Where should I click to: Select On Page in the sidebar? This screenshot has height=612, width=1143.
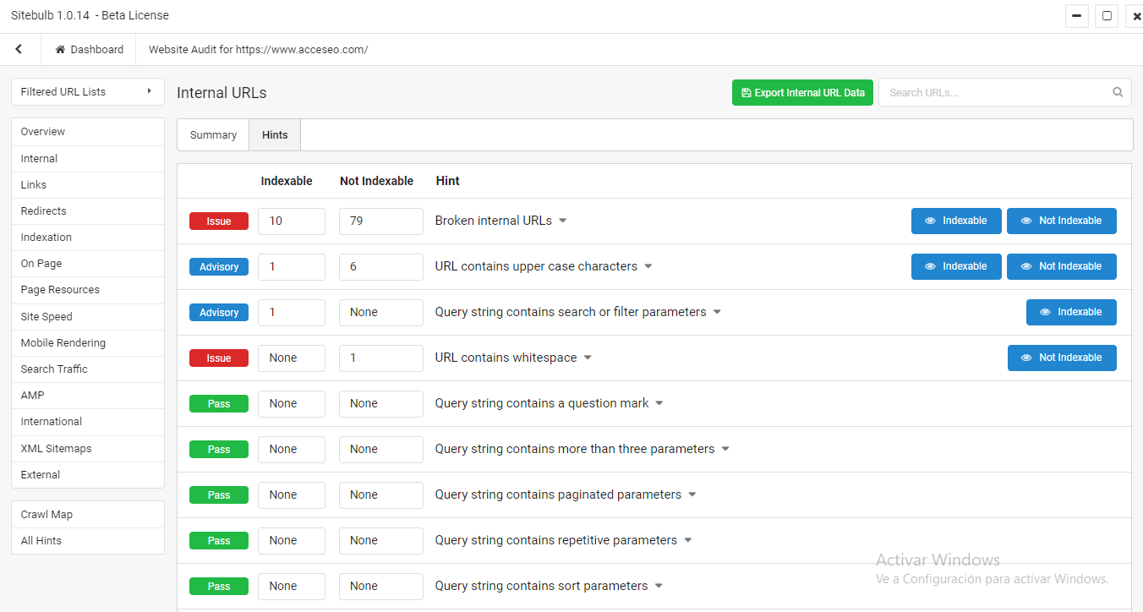coord(88,264)
